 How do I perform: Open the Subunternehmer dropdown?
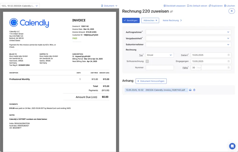(x=188, y=45)
